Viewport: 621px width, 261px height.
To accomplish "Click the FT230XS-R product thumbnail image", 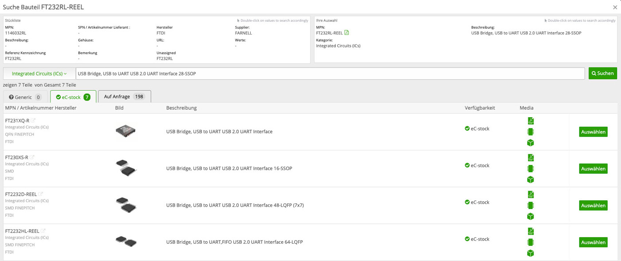I will [x=126, y=168].
